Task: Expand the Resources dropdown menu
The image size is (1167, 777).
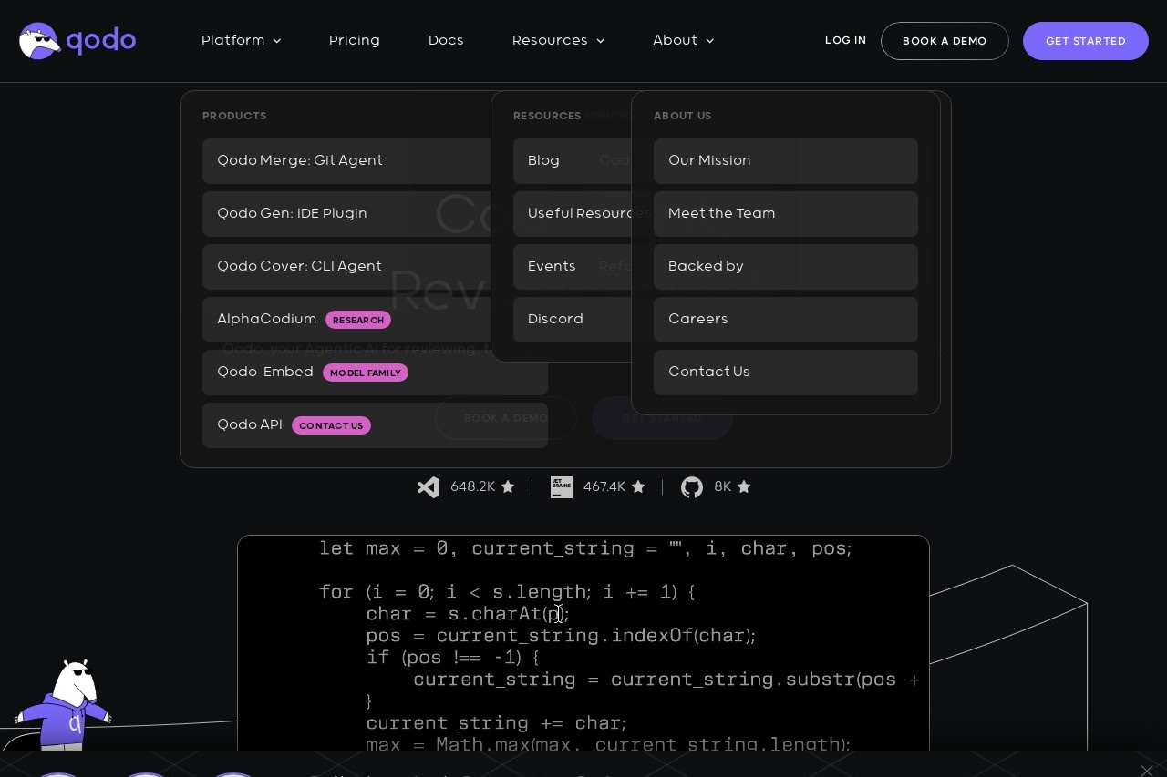Action: click(558, 41)
